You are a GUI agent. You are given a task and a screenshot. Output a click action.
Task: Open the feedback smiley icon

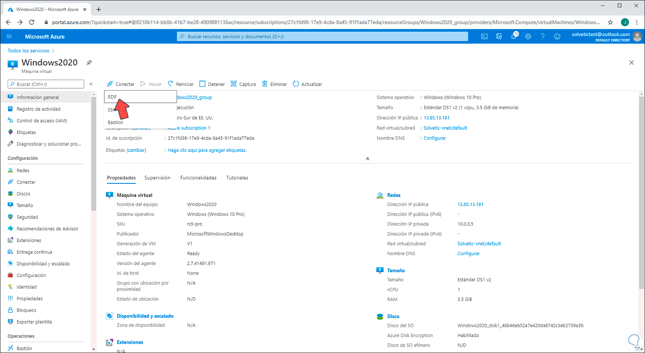coord(557,36)
